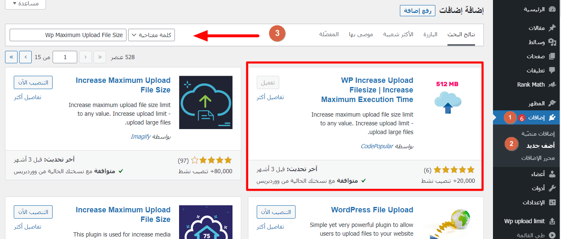
Task: Click the pages icon beside صفحات
Action: point(552,56)
